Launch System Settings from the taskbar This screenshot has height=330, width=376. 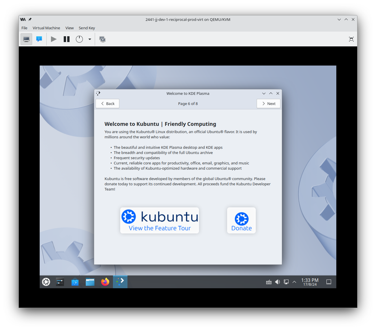coord(60,282)
